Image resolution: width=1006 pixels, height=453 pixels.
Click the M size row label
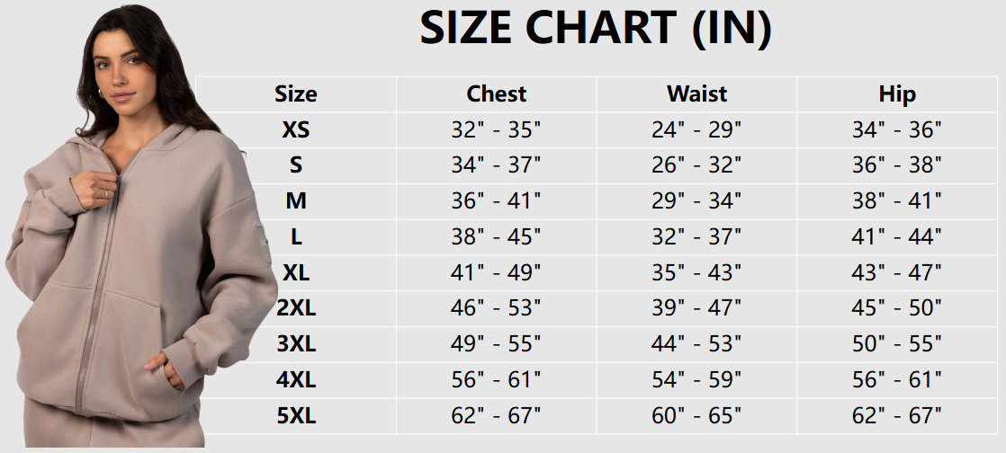pyautogui.click(x=296, y=201)
